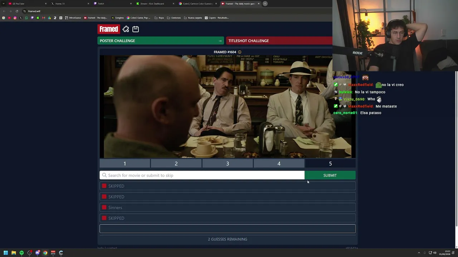458x257 pixels.
Task: Click the info icon beside FRAMED #1604
Action: 240,52
